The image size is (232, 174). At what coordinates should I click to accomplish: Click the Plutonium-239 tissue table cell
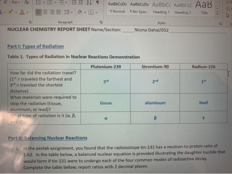tap(106, 103)
